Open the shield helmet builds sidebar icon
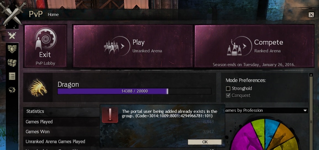 point(12,49)
